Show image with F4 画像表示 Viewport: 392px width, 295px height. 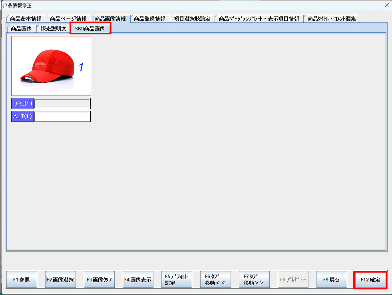(138, 279)
